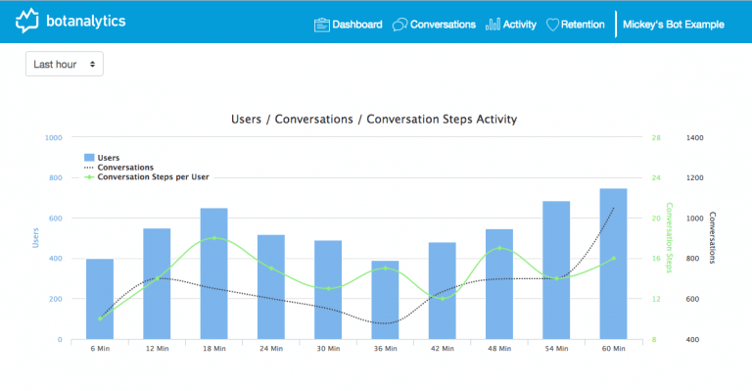This screenshot has width=752, height=391.
Task: Click the blue Users legend color swatch
Action: (89, 158)
